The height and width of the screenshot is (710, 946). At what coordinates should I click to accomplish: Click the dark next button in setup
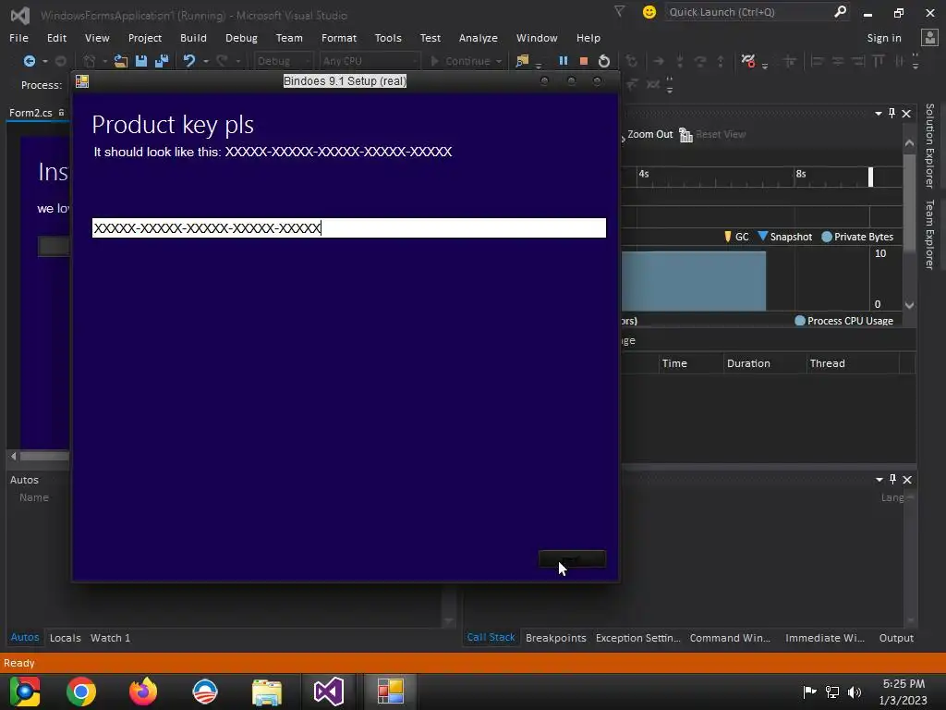(x=572, y=559)
